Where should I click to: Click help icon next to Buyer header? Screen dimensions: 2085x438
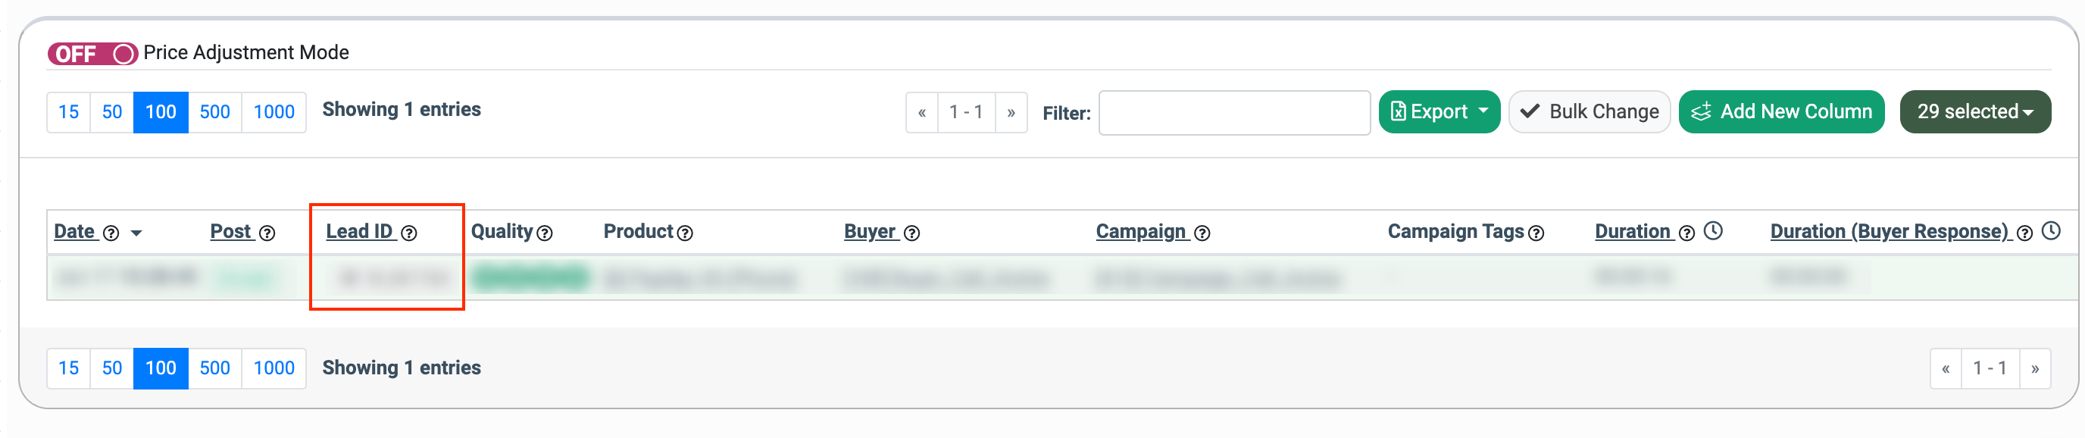tap(911, 233)
